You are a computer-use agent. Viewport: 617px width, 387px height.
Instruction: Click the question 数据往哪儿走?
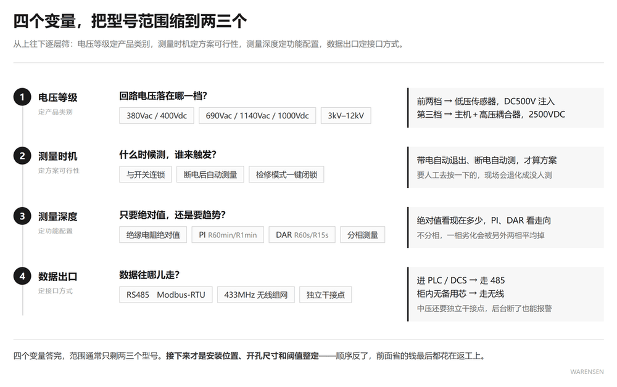pos(149,275)
